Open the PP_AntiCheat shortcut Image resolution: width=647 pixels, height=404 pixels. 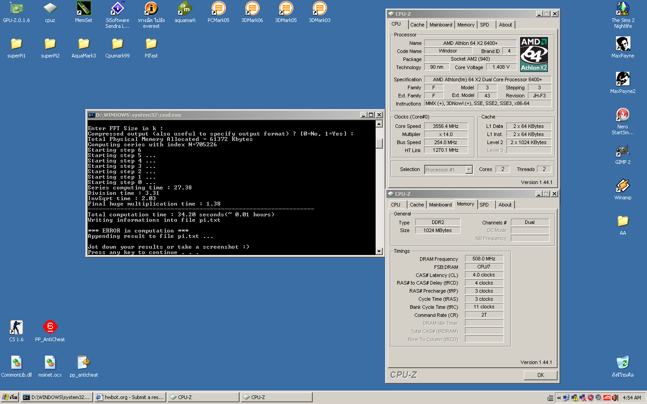click(x=50, y=331)
